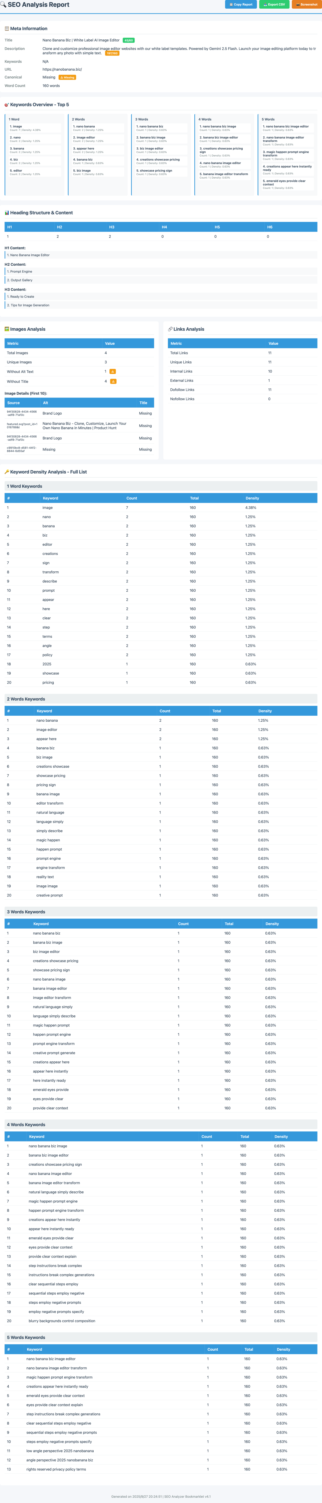Click the clipboard icon next to Meta Information

7,29
